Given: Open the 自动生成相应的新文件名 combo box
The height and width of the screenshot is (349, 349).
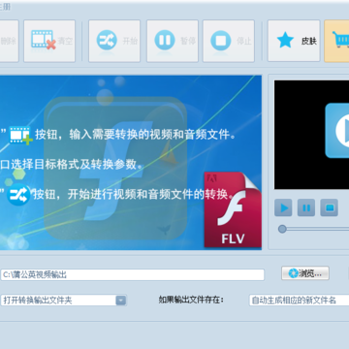Looking at the screenshot, I should pos(299,301).
